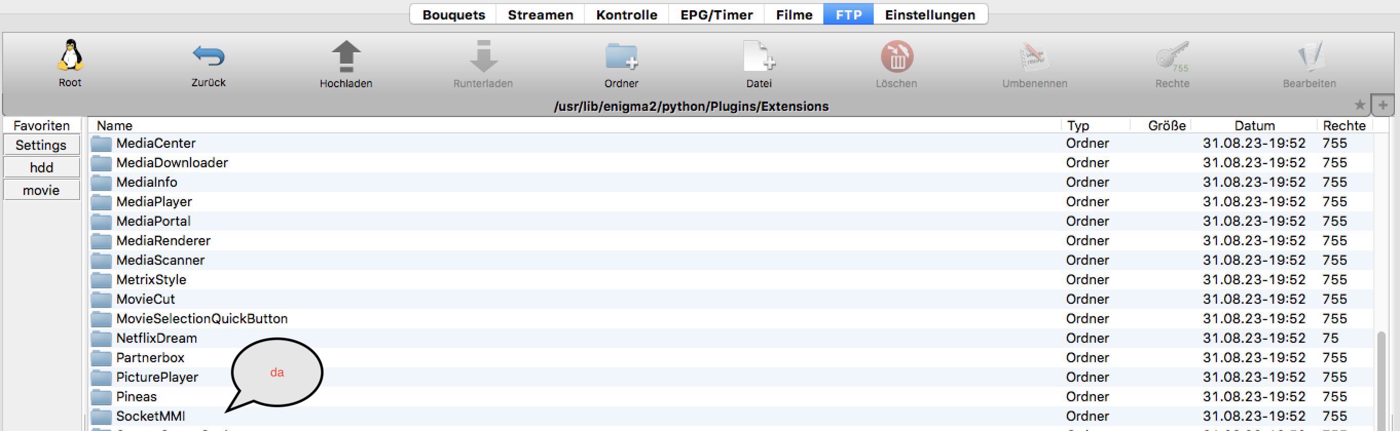The width and height of the screenshot is (1400, 431).
Task: Create a new folder with Ordner icon
Action: [x=621, y=56]
